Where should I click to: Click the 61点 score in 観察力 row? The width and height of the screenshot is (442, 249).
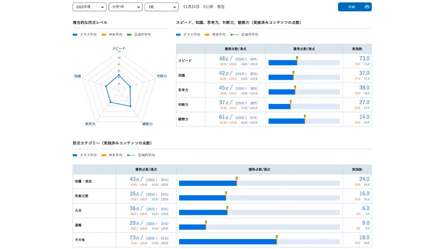(x=224, y=117)
